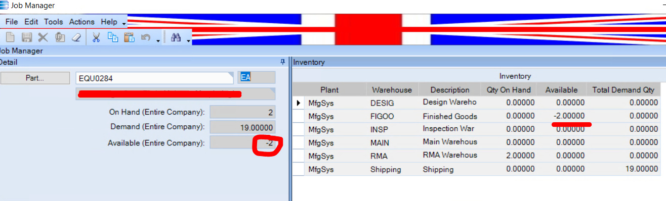This screenshot has width=666, height=201.
Task: Click the 2.00000 Qty On Hand cell in RMA row
Action: point(509,156)
